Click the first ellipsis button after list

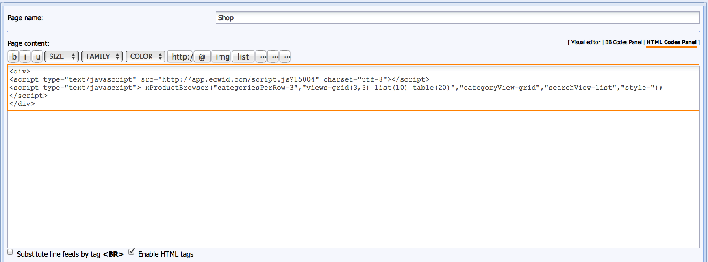click(x=261, y=56)
